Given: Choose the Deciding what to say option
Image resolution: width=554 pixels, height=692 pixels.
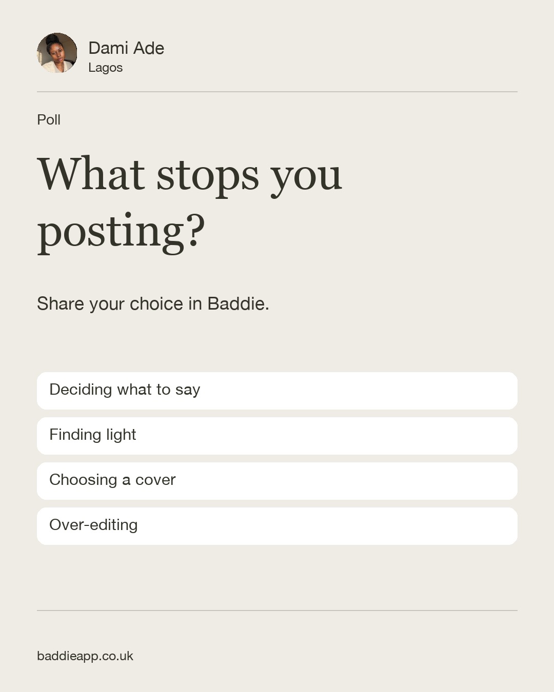Looking at the screenshot, I should tap(277, 391).
